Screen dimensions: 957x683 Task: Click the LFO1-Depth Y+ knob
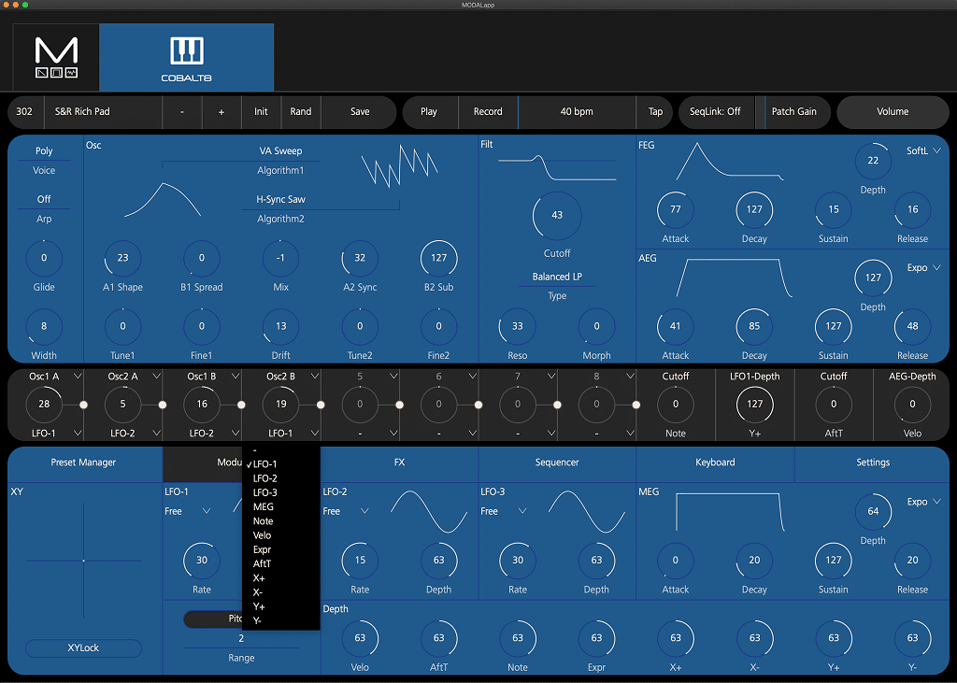[754, 404]
